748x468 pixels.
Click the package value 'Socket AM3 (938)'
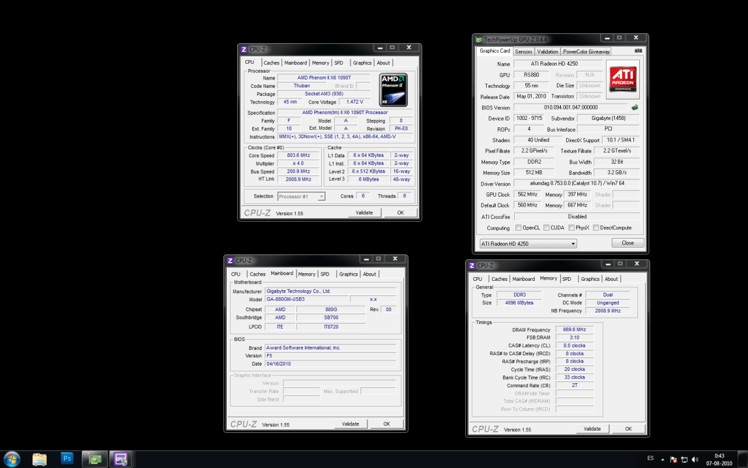pos(324,94)
